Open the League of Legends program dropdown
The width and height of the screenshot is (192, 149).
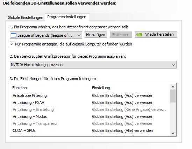click(x=46, y=35)
